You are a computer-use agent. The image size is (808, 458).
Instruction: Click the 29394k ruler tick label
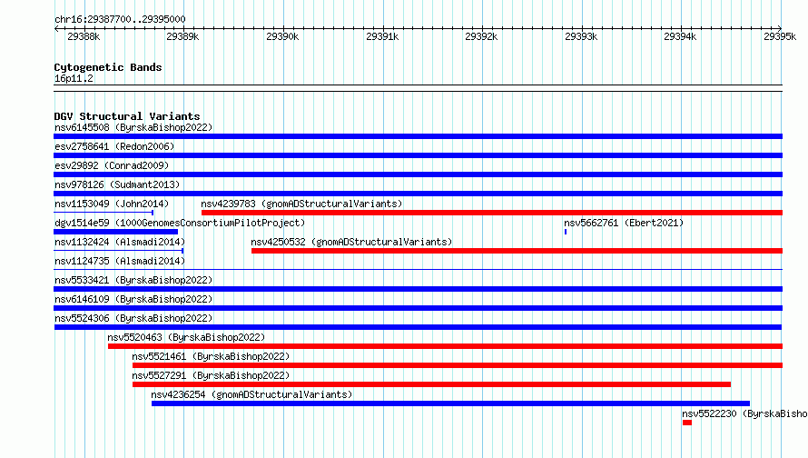point(680,36)
